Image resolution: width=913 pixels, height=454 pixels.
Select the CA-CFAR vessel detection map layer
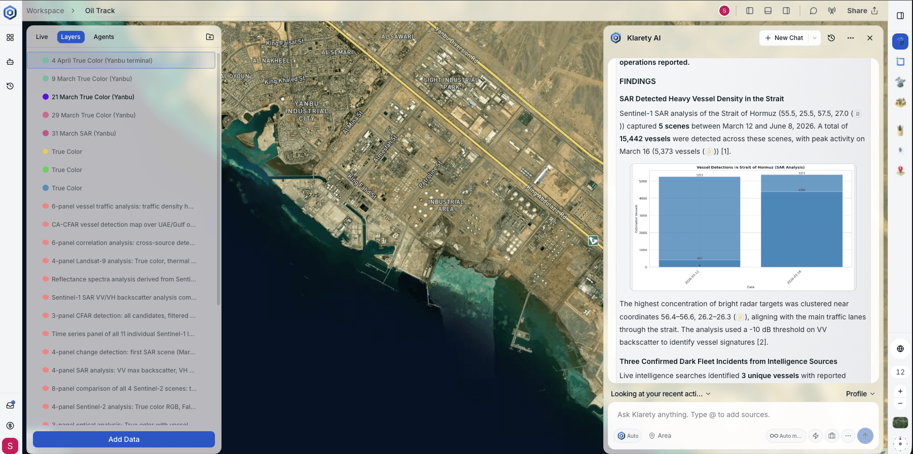click(121, 225)
